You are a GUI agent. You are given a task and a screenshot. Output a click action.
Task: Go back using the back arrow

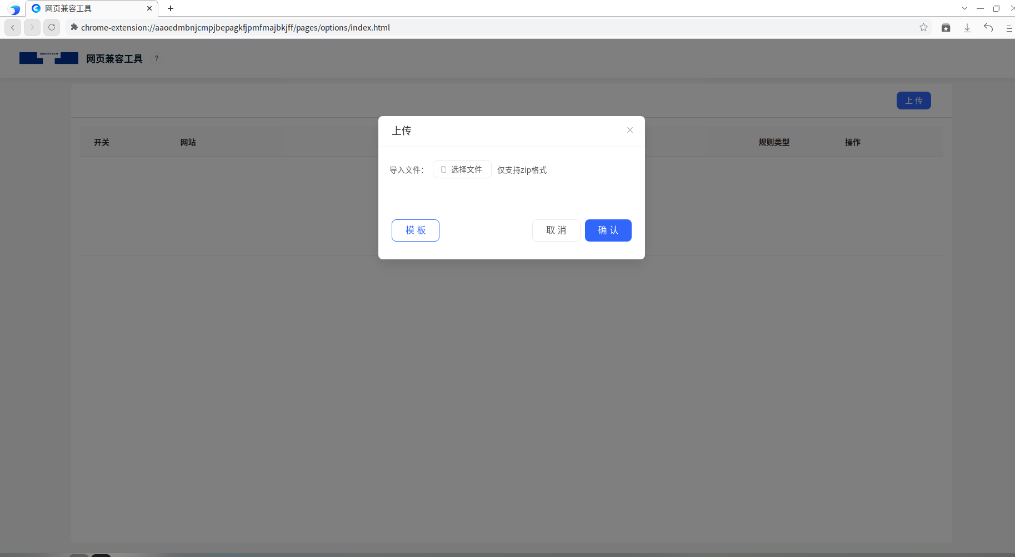tap(12, 27)
